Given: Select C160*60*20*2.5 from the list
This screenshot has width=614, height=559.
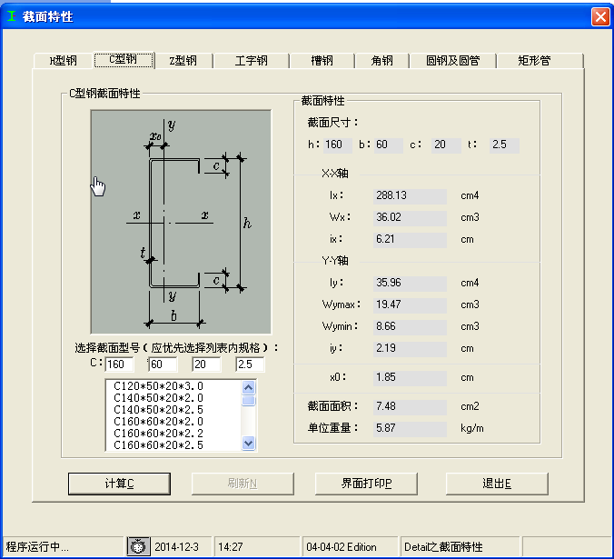Looking at the screenshot, I should pos(174,445).
